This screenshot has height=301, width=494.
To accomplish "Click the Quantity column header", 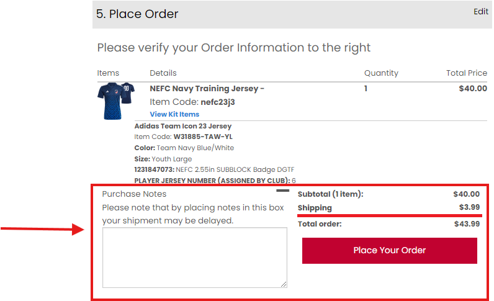I will pos(381,73).
